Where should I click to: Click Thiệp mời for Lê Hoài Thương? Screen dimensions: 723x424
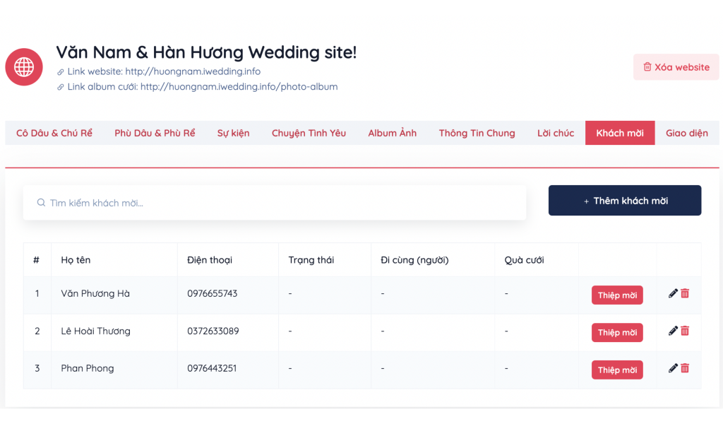point(617,331)
